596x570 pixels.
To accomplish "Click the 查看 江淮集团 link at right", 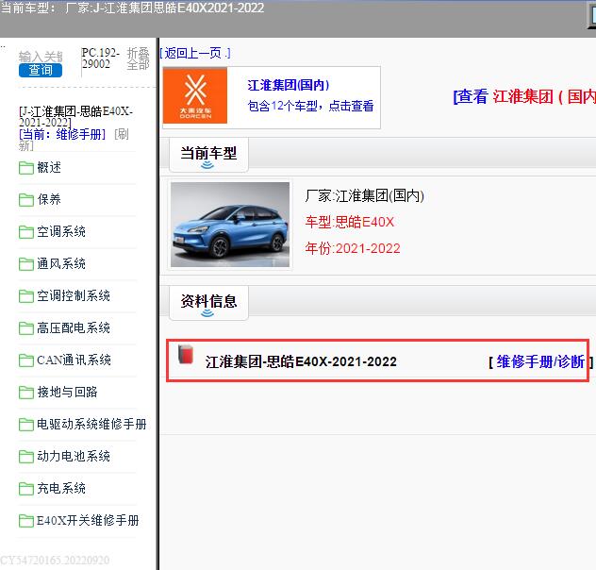I will coord(524,96).
